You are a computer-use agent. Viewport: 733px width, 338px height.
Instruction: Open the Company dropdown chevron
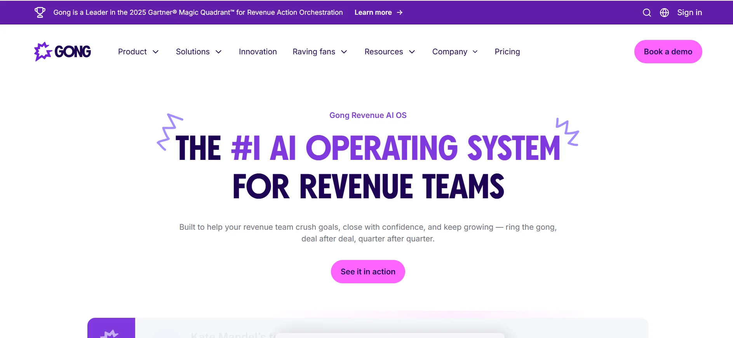click(475, 52)
